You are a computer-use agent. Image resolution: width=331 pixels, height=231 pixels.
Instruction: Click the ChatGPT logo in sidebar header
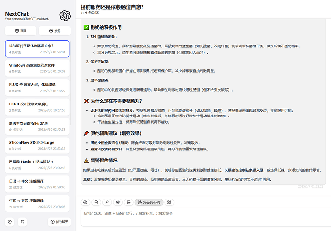(65, 16)
